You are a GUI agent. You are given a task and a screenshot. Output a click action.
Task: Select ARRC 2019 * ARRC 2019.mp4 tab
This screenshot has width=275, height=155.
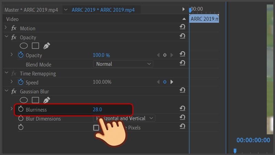pyautogui.click(x=103, y=10)
